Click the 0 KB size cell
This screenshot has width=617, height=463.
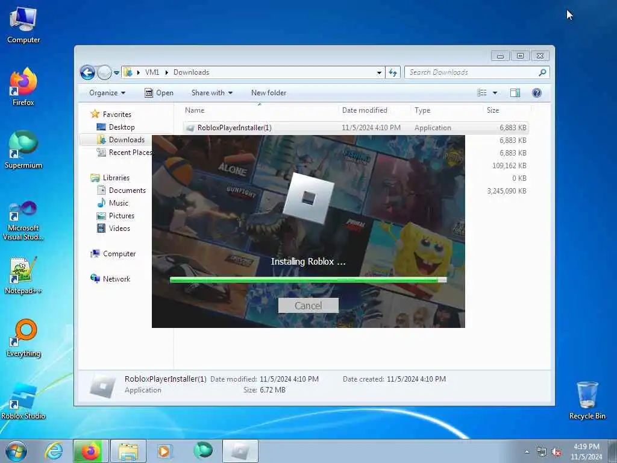click(519, 178)
